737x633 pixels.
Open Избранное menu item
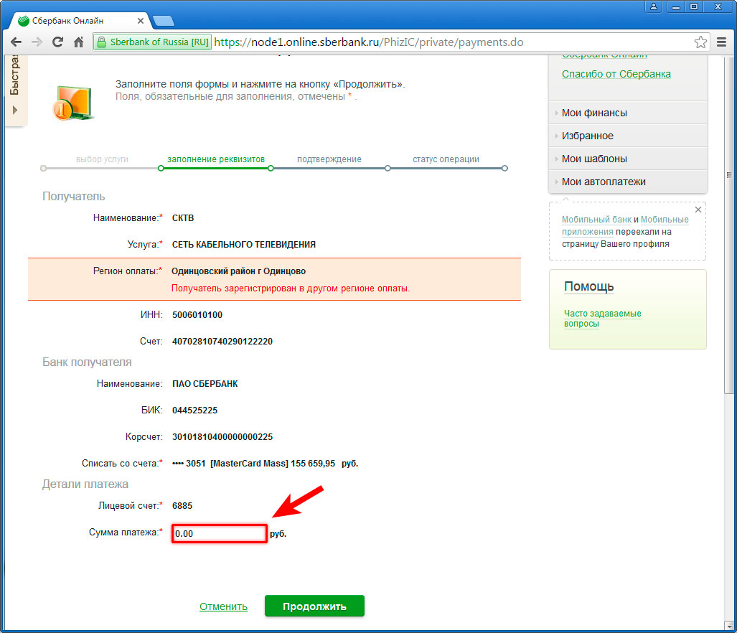pos(627,136)
